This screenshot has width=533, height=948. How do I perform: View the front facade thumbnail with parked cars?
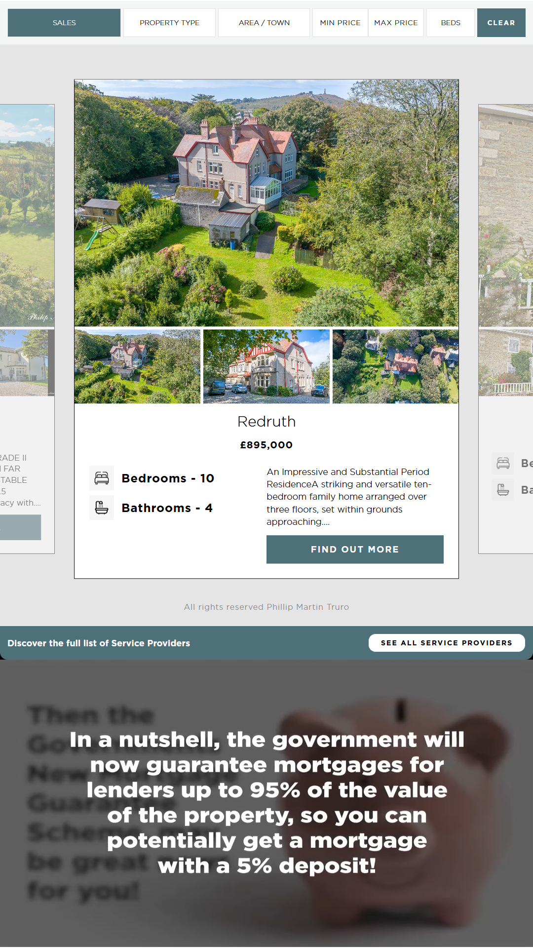point(266,366)
